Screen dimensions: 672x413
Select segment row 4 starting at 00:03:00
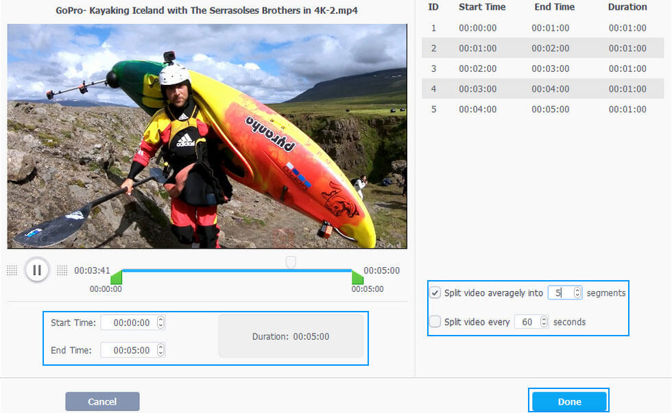tap(542, 88)
